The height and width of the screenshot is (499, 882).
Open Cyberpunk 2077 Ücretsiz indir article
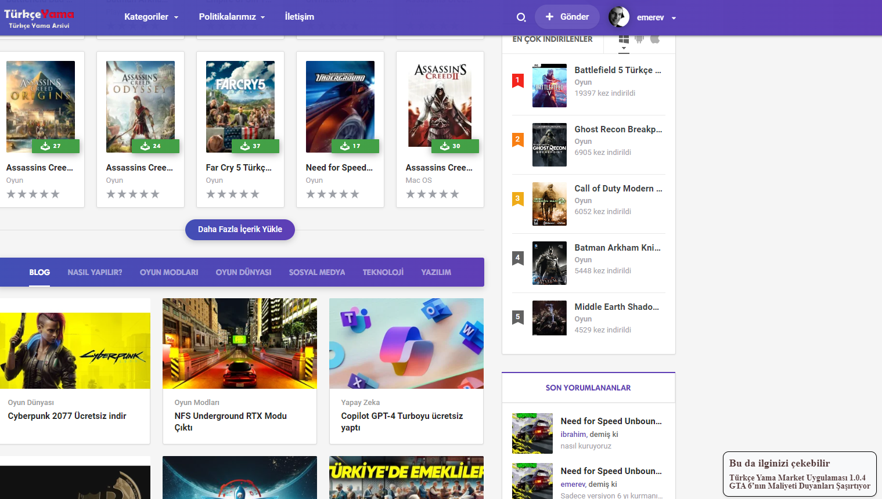pos(67,416)
